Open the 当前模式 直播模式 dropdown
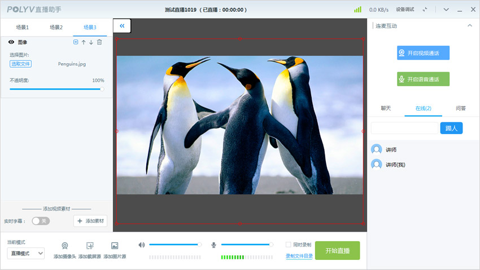 coord(26,253)
